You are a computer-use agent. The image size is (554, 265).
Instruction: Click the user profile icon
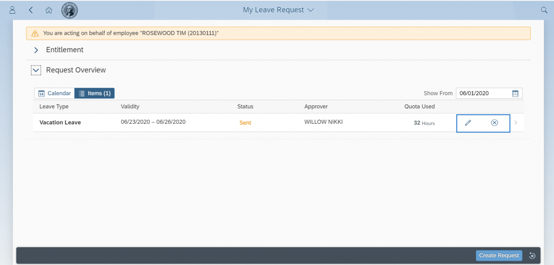[12, 10]
